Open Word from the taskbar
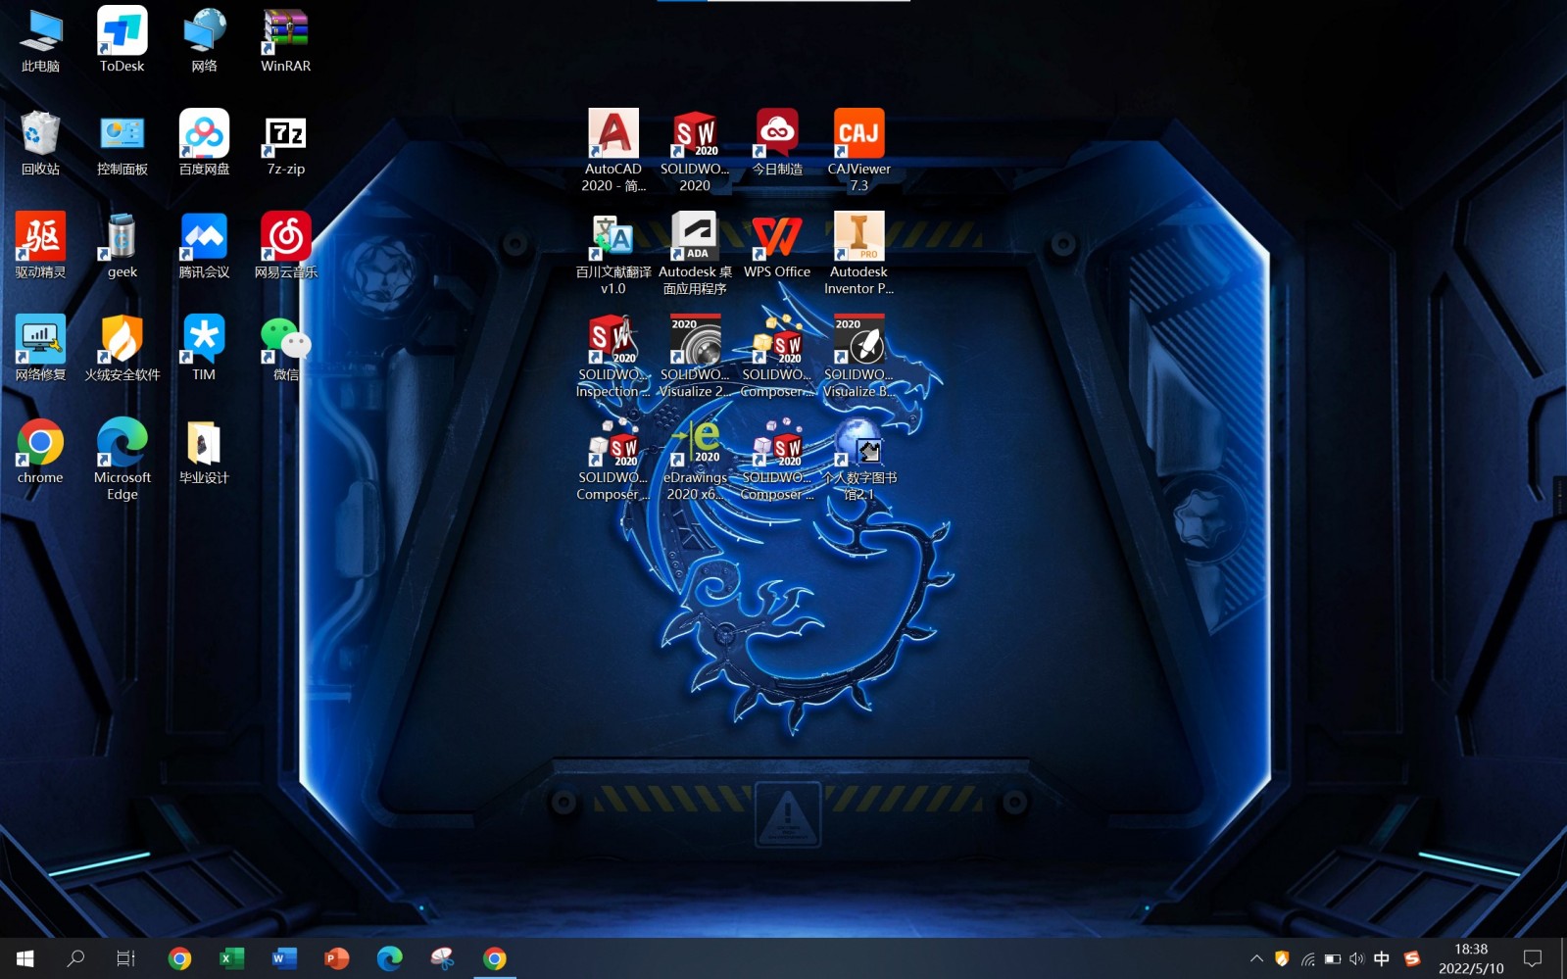This screenshot has height=979, width=1567. click(x=284, y=958)
